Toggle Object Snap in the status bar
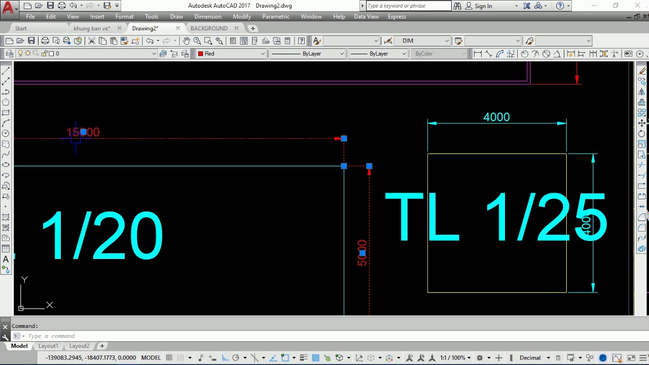Screen dimensions: 649x365 [285, 358]
